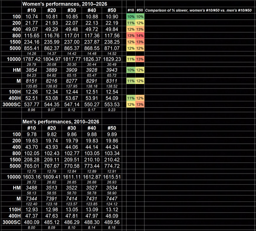
Task: Select the cell containing 47.37
Action: [x=32, y=216]
